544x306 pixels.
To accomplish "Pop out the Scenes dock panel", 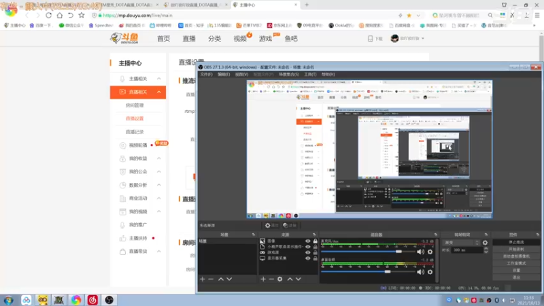I will click(x=254, y=235).
